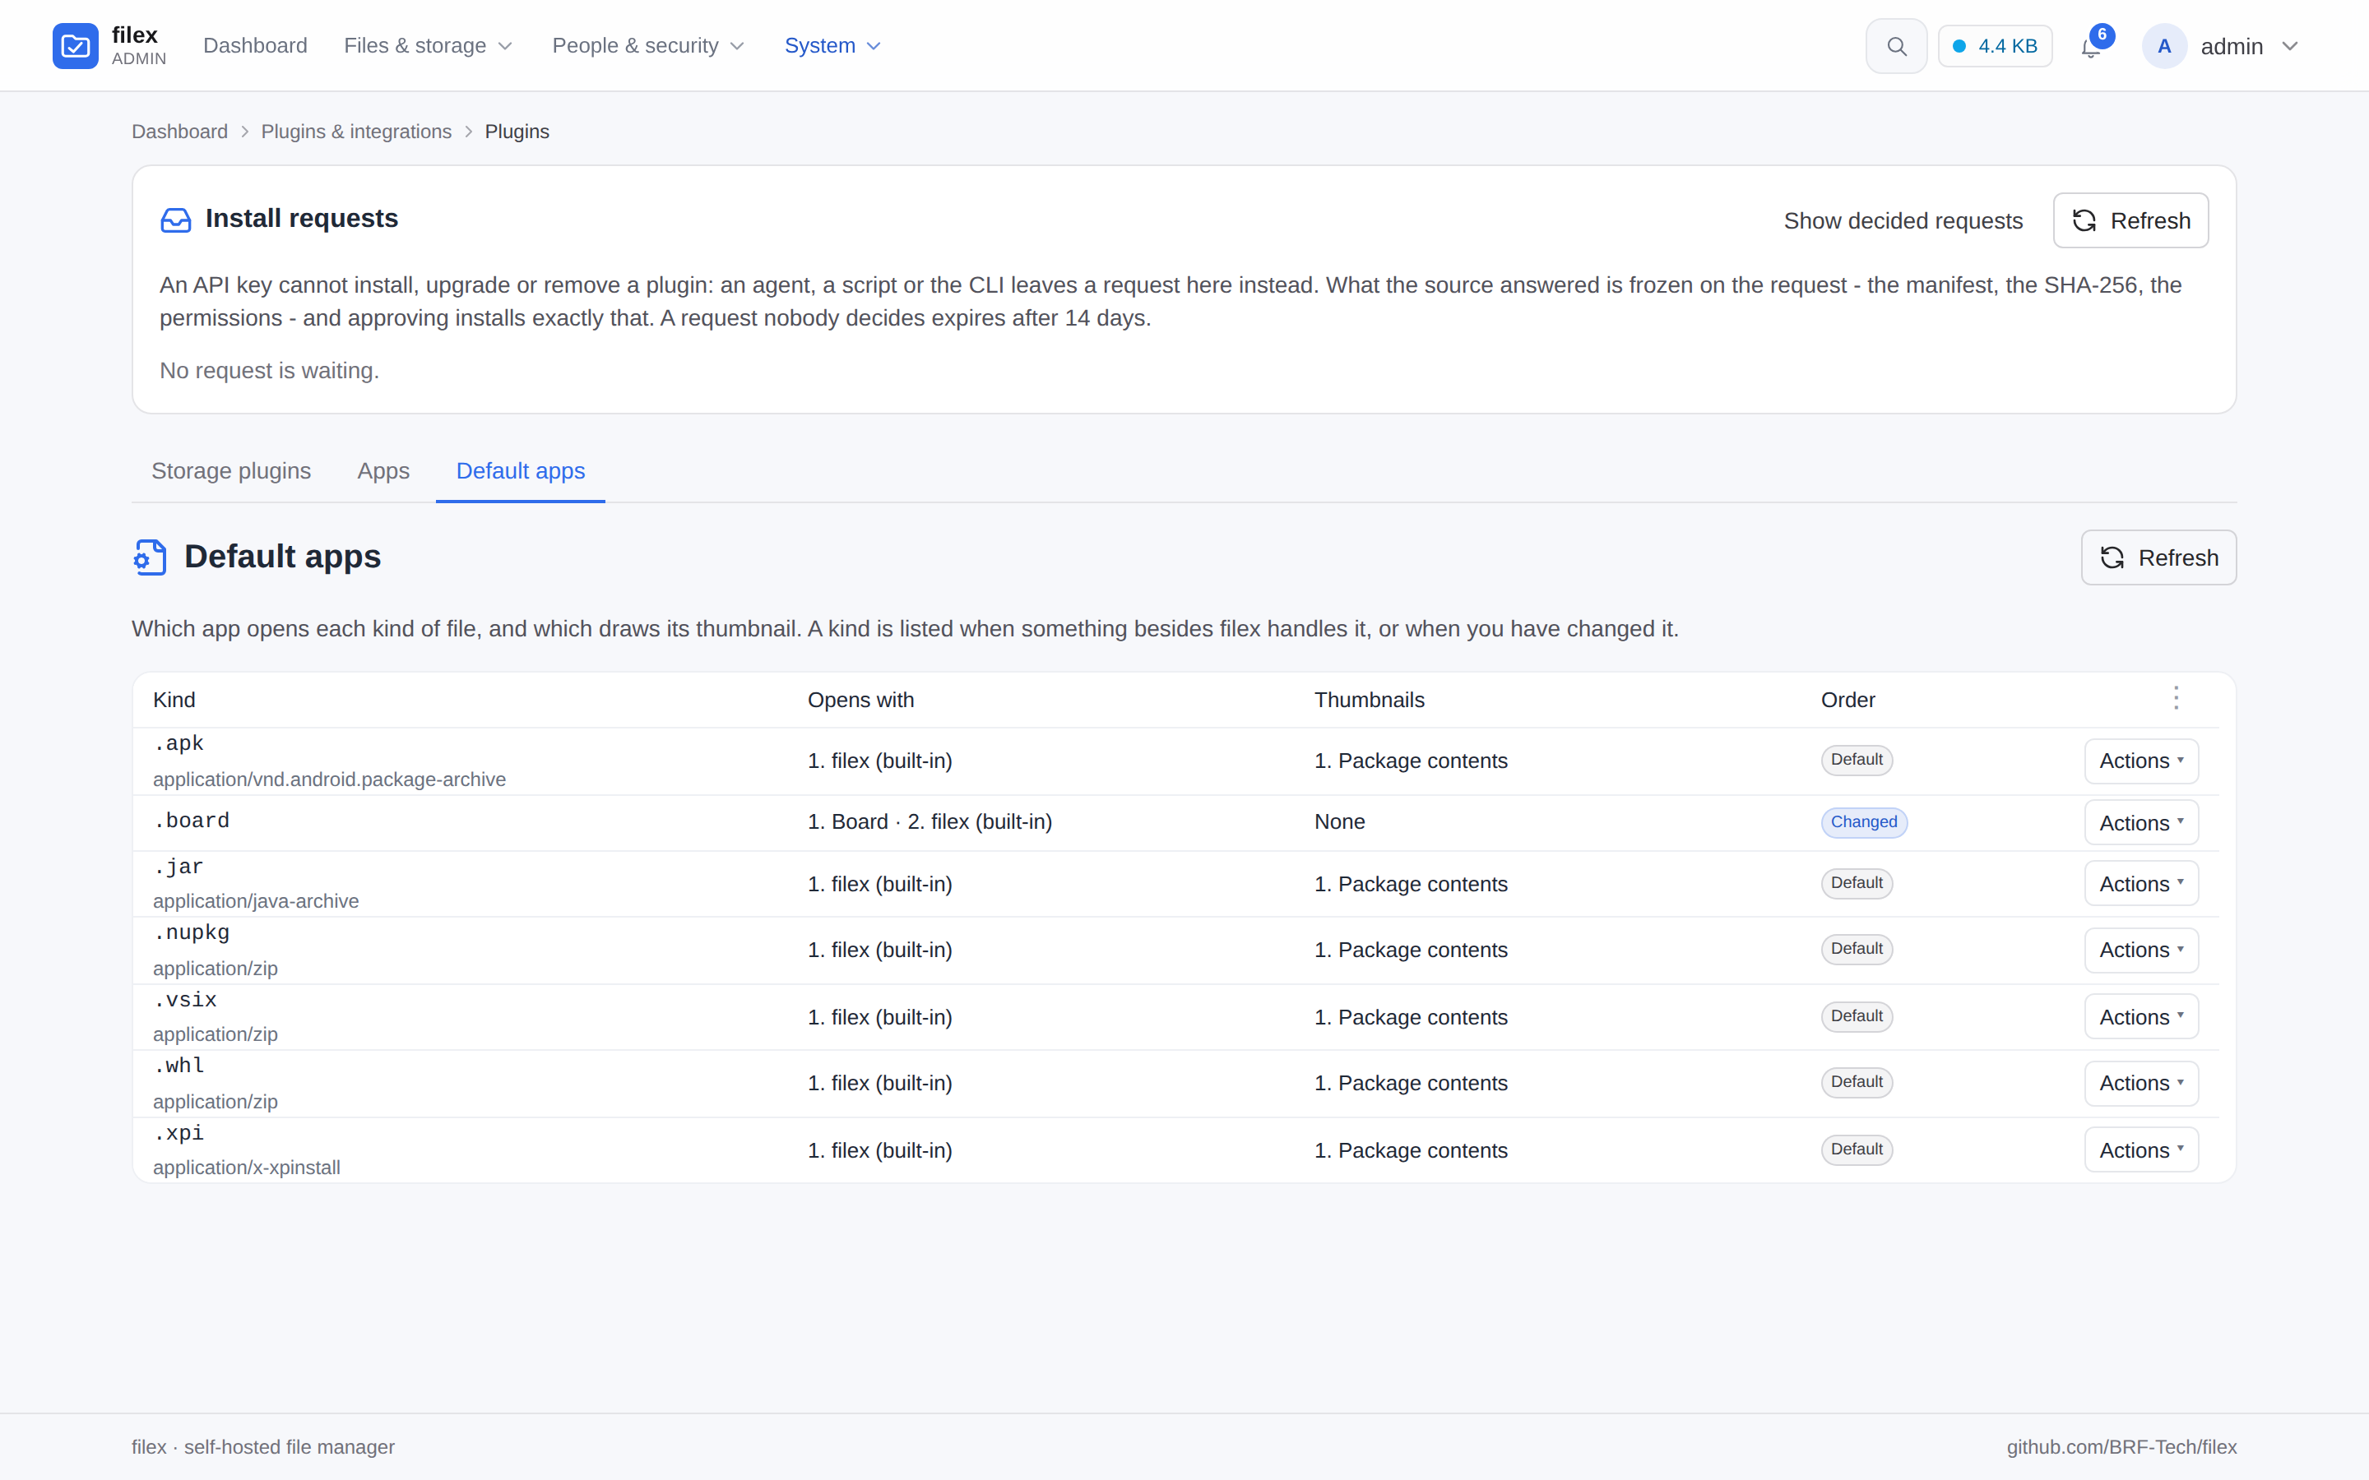Click the Dashboard breadcrumb link
The width and height of the screenshot is (2369, 1480).
click(x=179, y=132)
